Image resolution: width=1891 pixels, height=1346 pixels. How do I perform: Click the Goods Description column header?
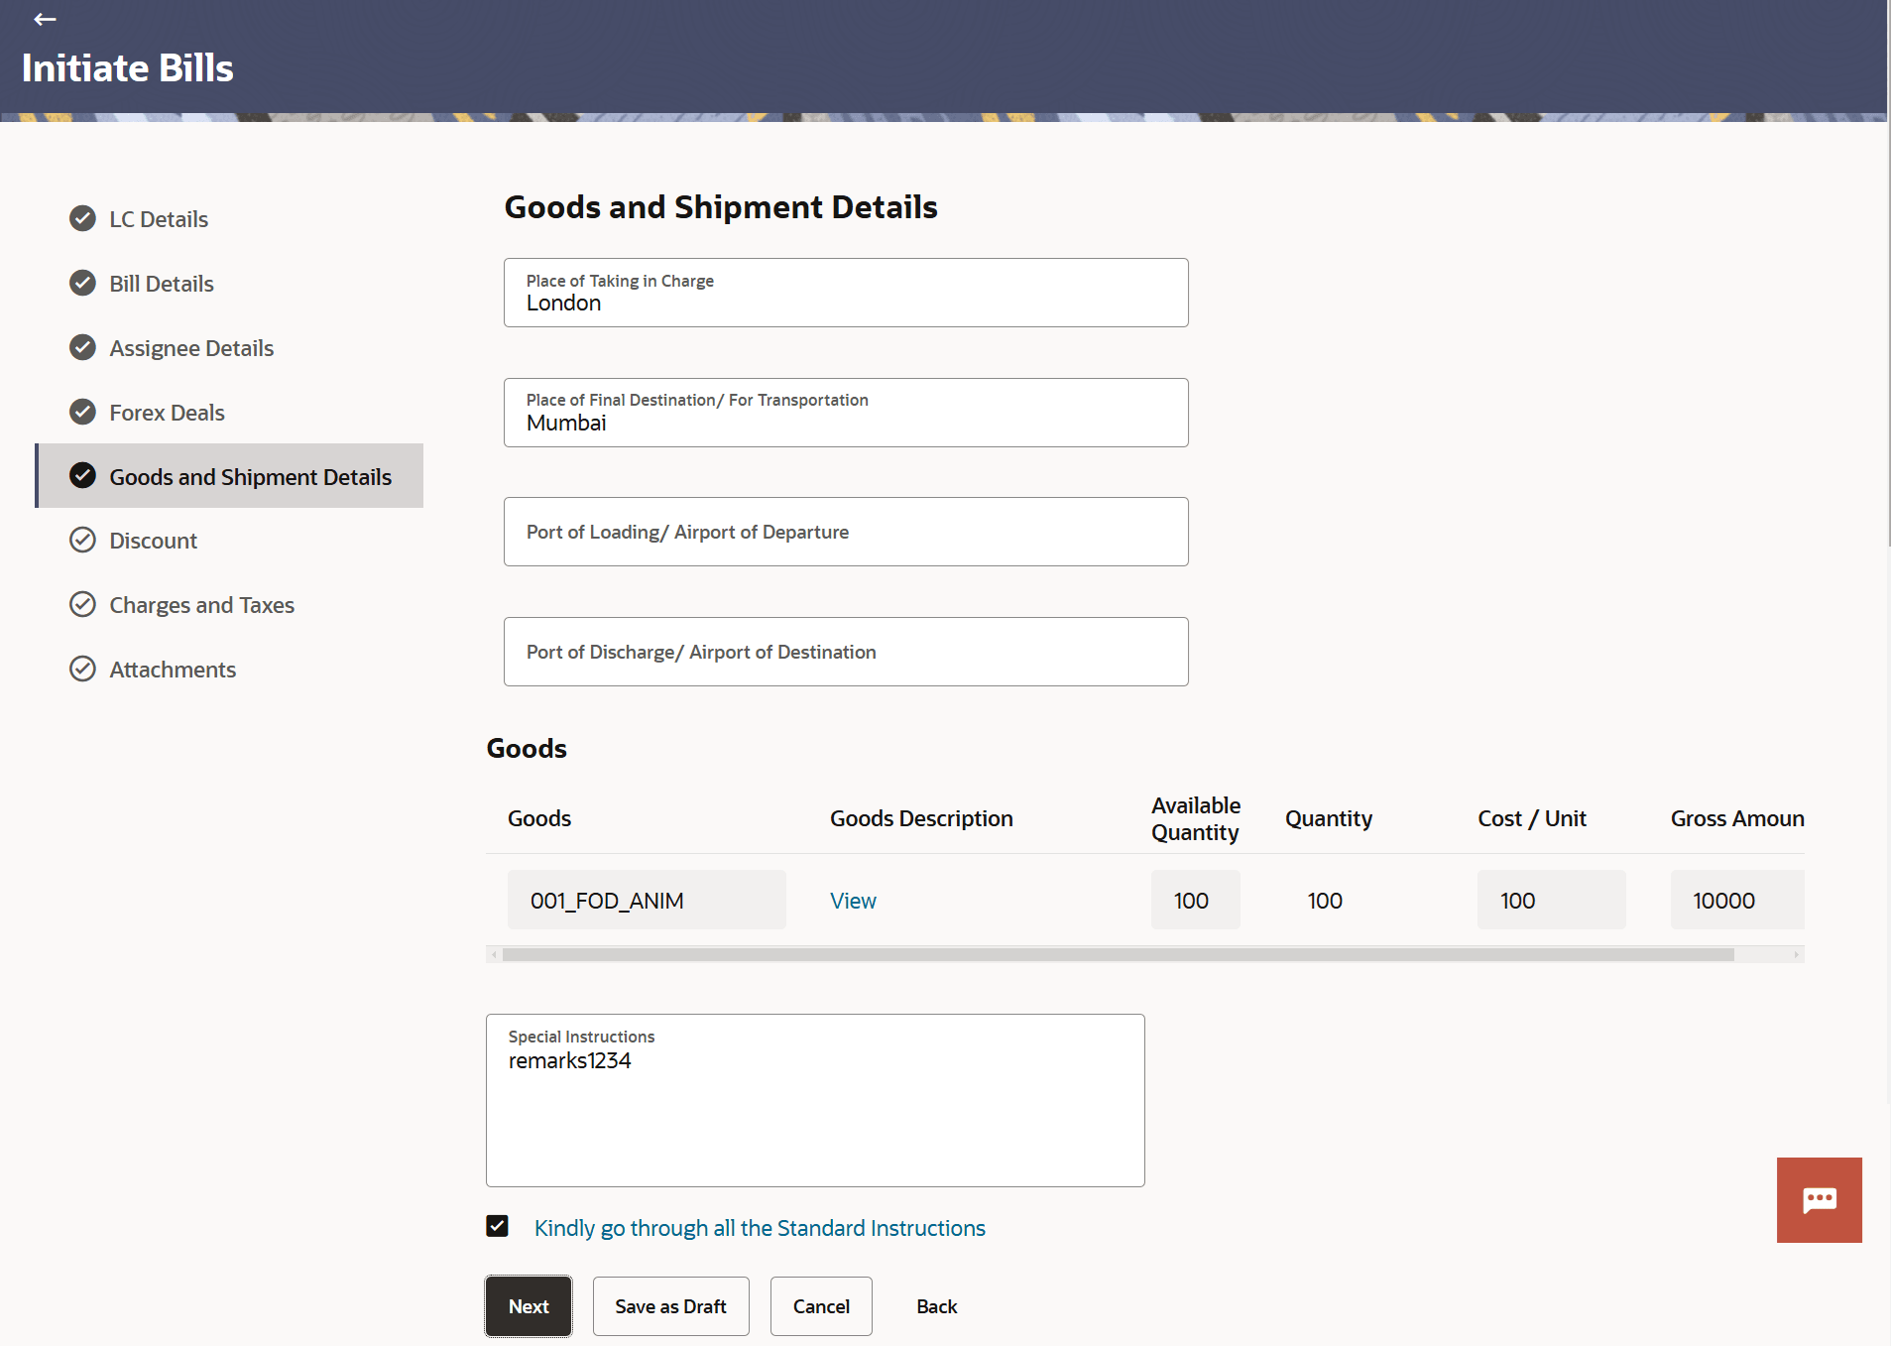tap(921, 818)
